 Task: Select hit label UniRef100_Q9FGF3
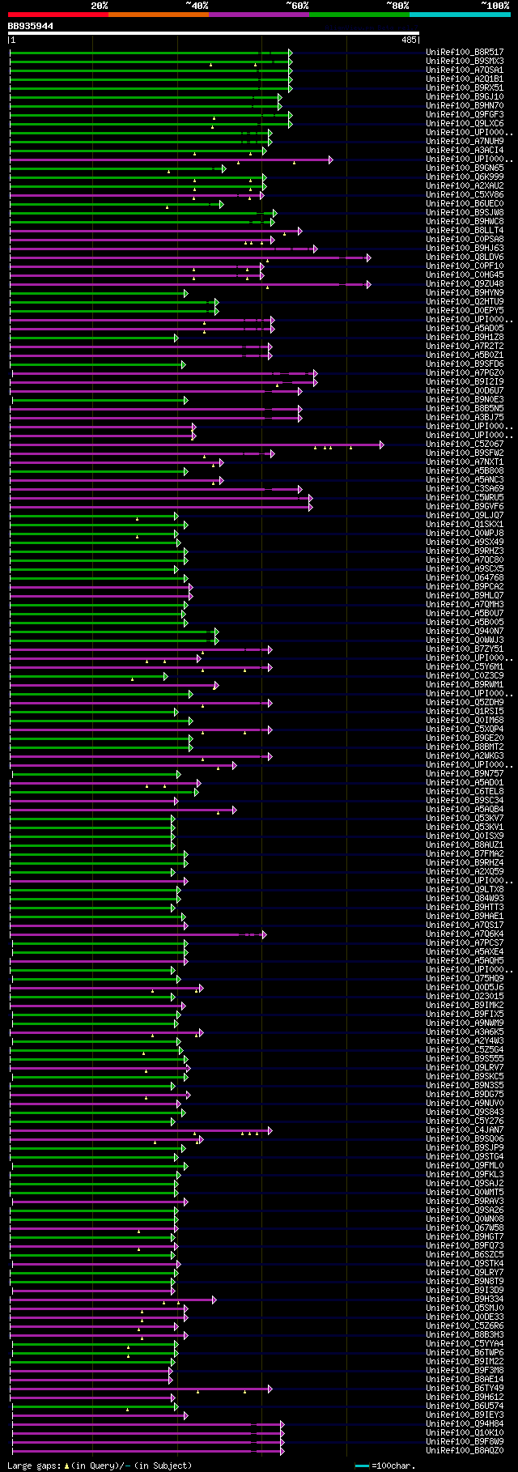[465, 115]
